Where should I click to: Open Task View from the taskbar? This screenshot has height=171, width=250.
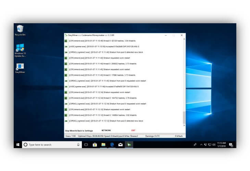(86, 145)
